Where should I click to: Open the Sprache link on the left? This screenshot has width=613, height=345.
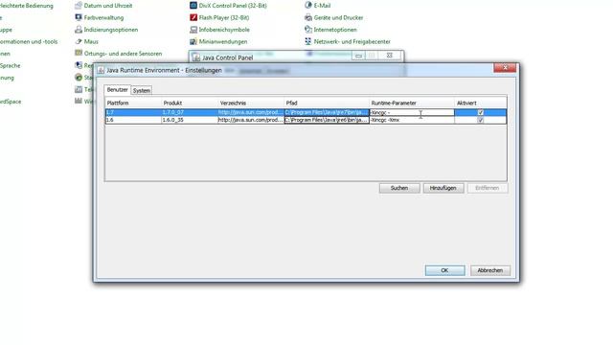coord(10,66)
